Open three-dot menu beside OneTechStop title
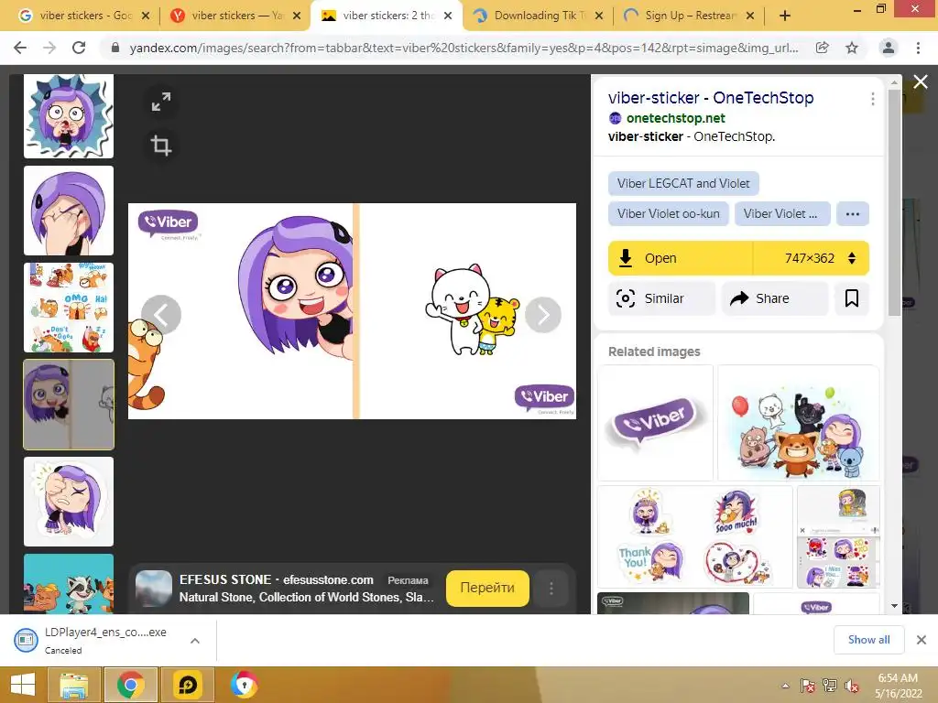Image resolution: width=938 pixels, height=703 pixels. point(873,99)
